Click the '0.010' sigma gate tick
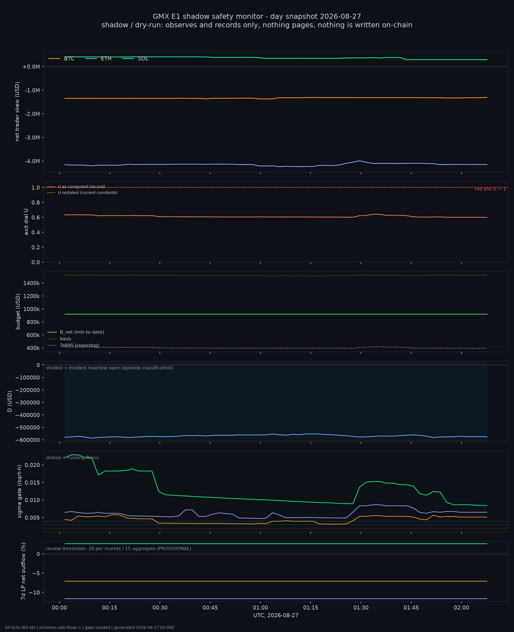Screen dimensions: 514x632 point(32,500)
